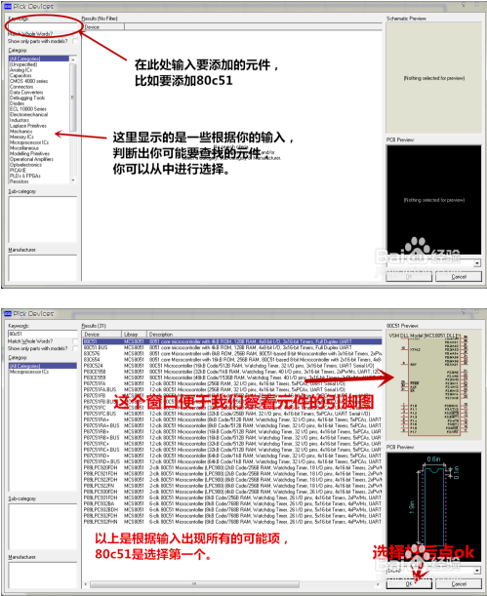Screen dimensions: 487x596
Task: Click the Keywords field containing 80c51
Action: 43,334
